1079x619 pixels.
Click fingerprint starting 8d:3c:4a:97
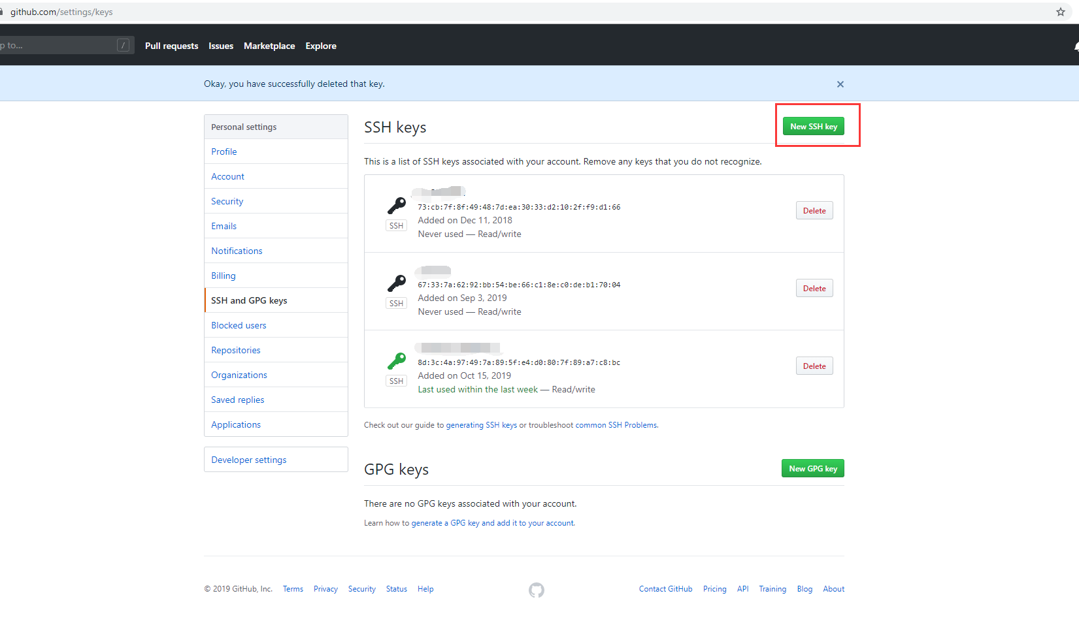(519, 362)
